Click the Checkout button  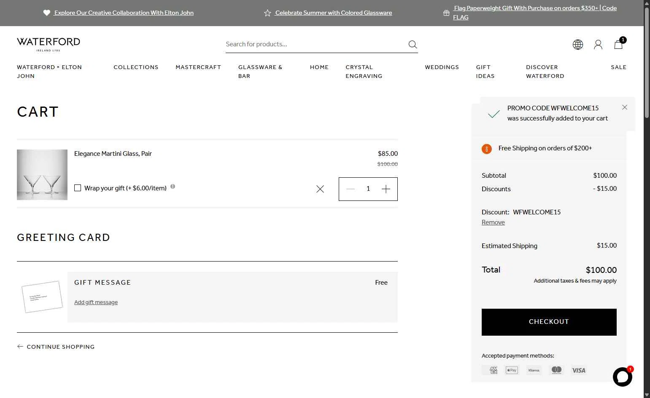coord(549,322)
